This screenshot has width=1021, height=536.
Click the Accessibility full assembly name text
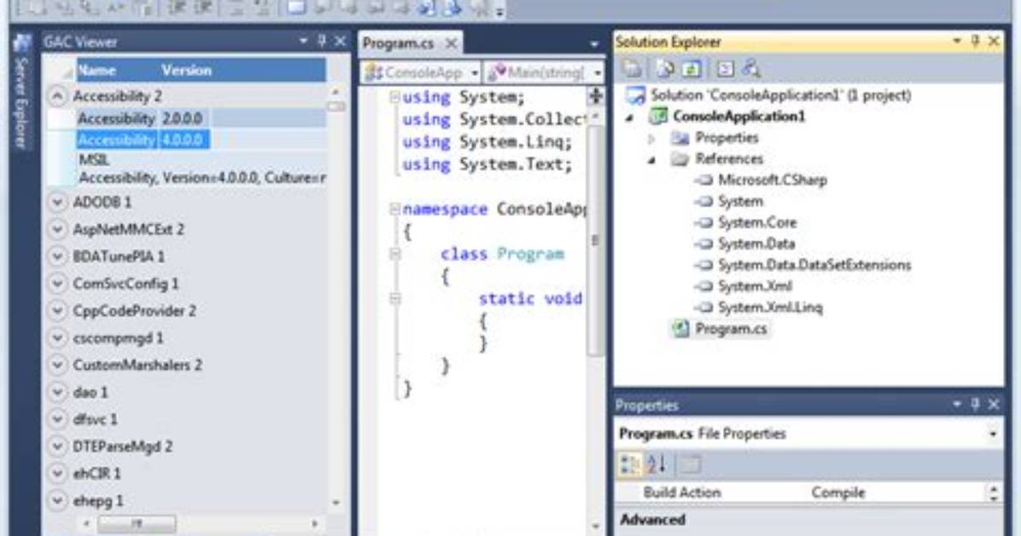tap(202, 178)
